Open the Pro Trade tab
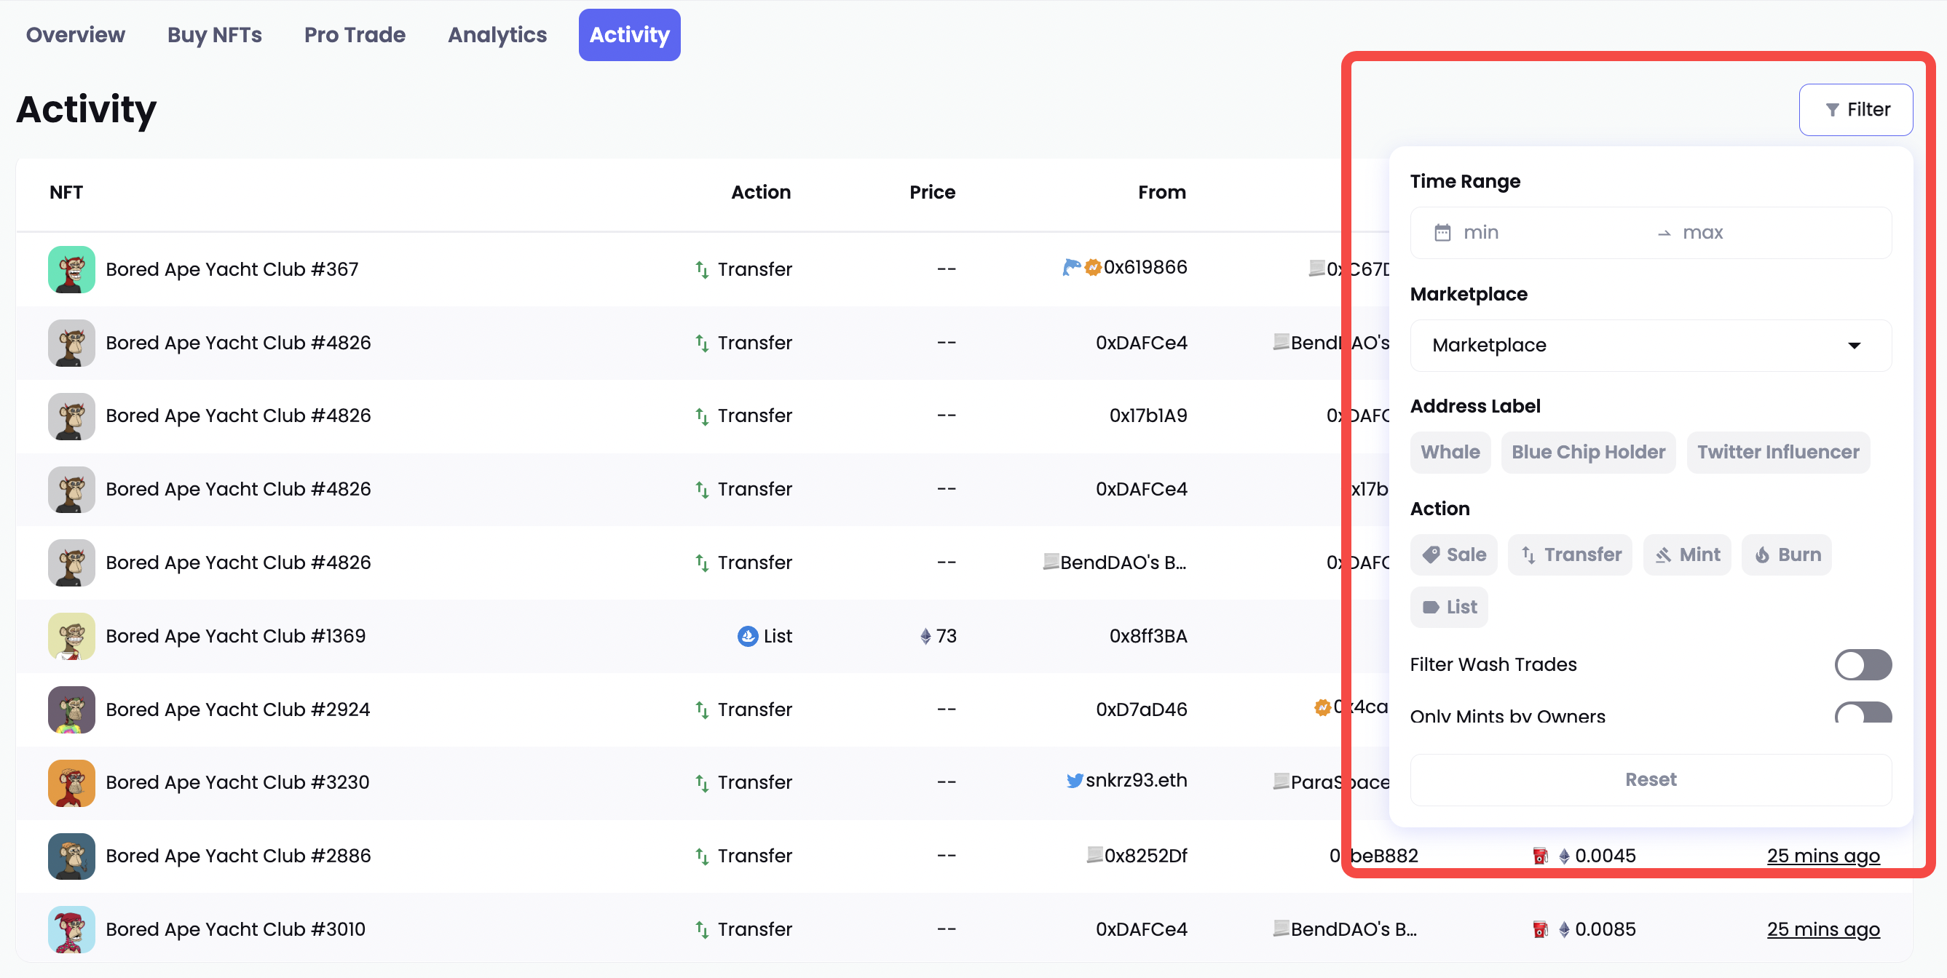Viewport: 1947px width, 978px height. pyautogui.click(x=355, y=35)
